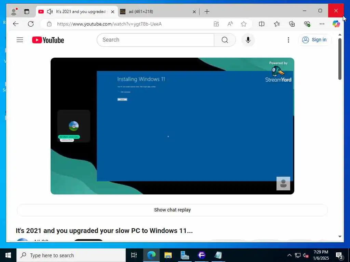Select the video title text

pyautogui.click(x=104, y=231)
